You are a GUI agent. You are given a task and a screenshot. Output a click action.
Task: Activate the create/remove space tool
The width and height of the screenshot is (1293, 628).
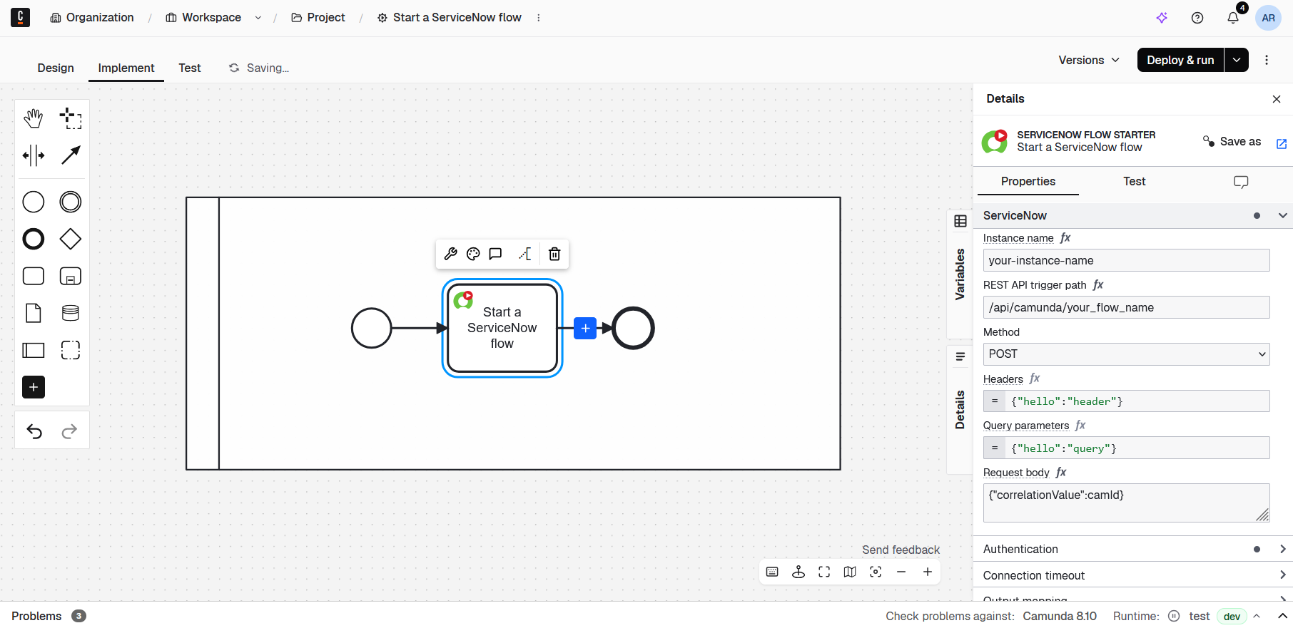34,155
